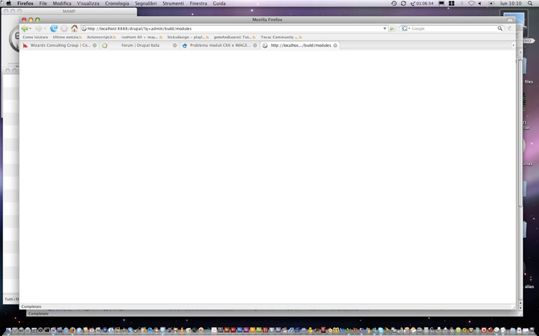
Task: Close the Forum | Drupal Italia tab
Action: click(175, 45)
